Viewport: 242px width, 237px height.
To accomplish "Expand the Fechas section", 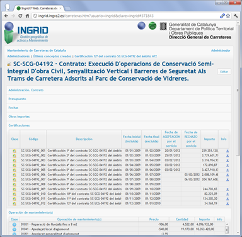I will [13, 108].
